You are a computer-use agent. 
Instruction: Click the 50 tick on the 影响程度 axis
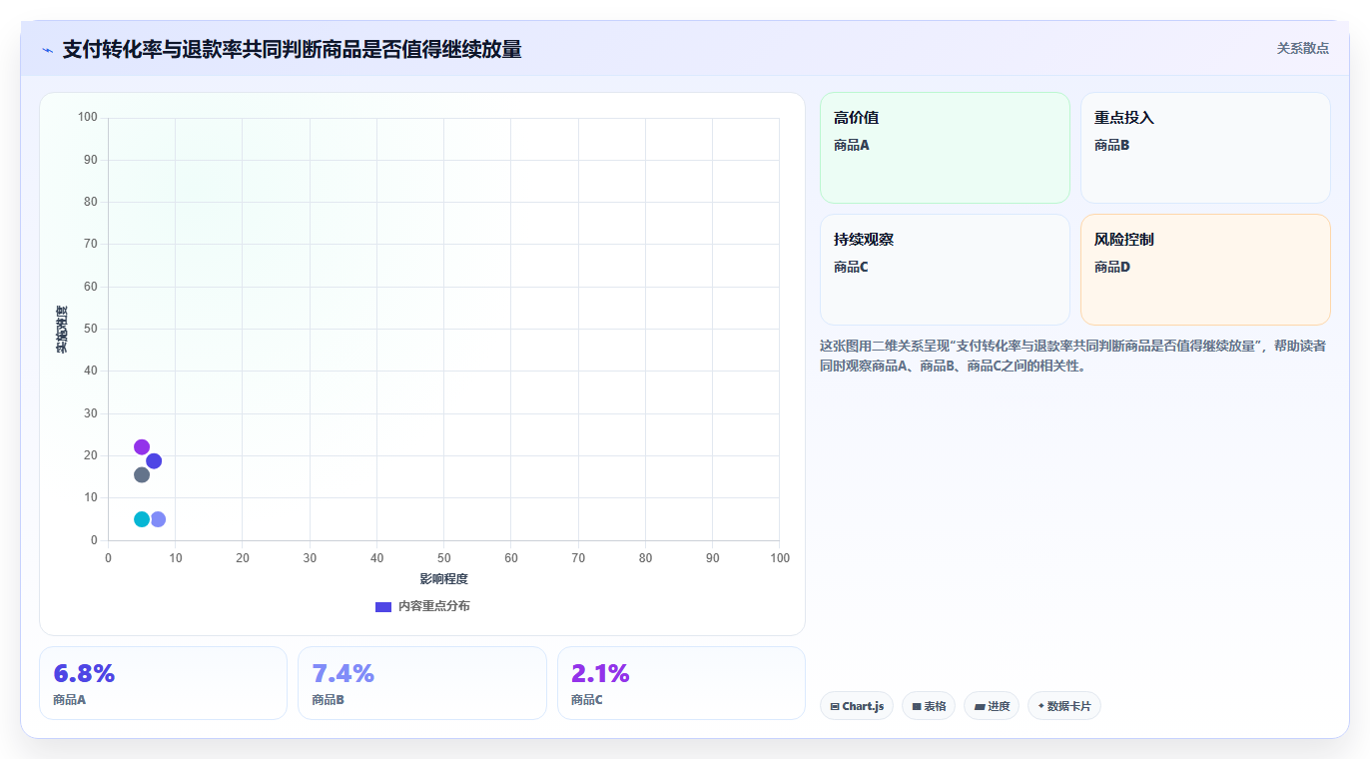click(x=443, y=557)
